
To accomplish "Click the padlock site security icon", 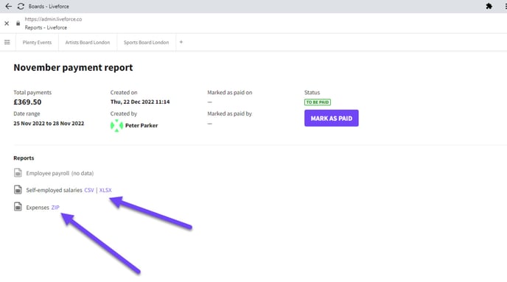I will [18, 24].
